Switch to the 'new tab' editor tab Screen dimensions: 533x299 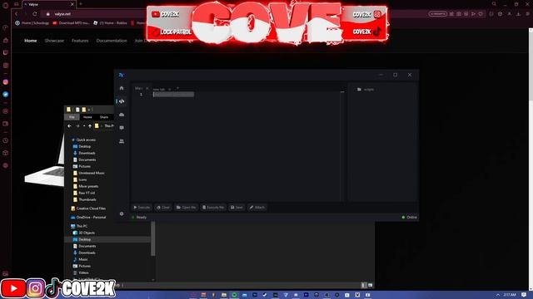point(159,89)
